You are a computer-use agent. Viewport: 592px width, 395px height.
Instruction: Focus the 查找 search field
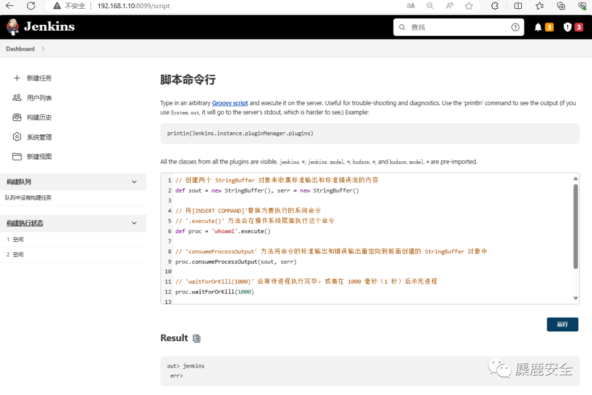point(458,27)
